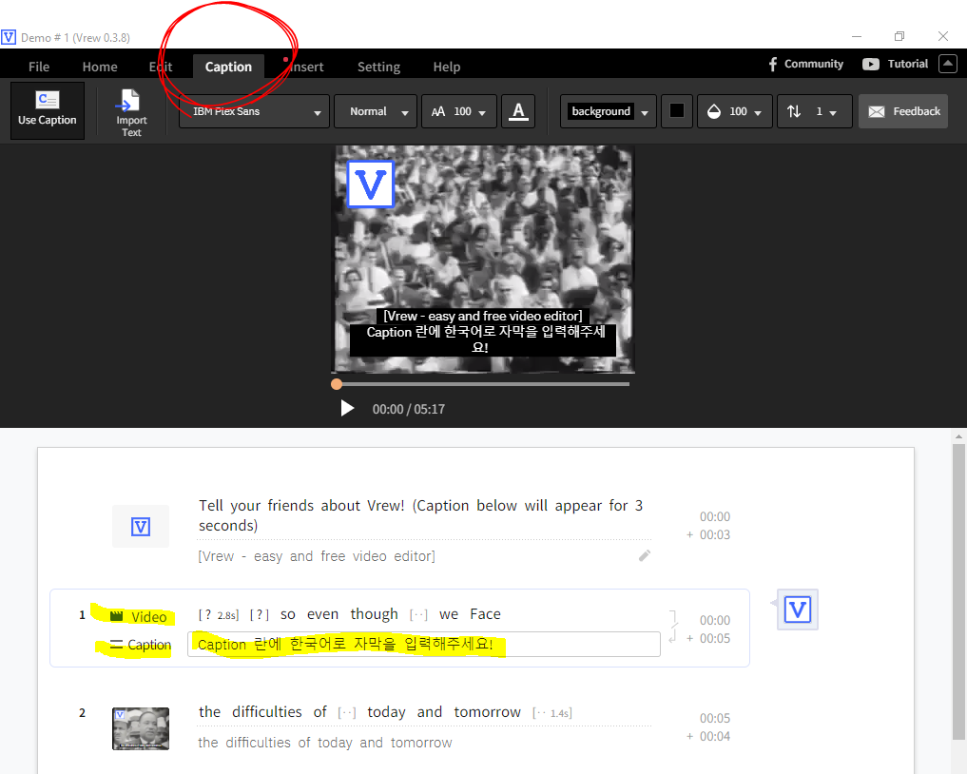Open the Insert tab
The height and width of the screenshot is (774, 967).
pyautogui.click(x=306, y=67)
